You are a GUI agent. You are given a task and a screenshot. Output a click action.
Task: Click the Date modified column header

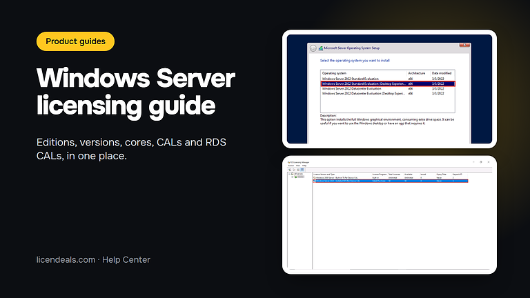442,73
